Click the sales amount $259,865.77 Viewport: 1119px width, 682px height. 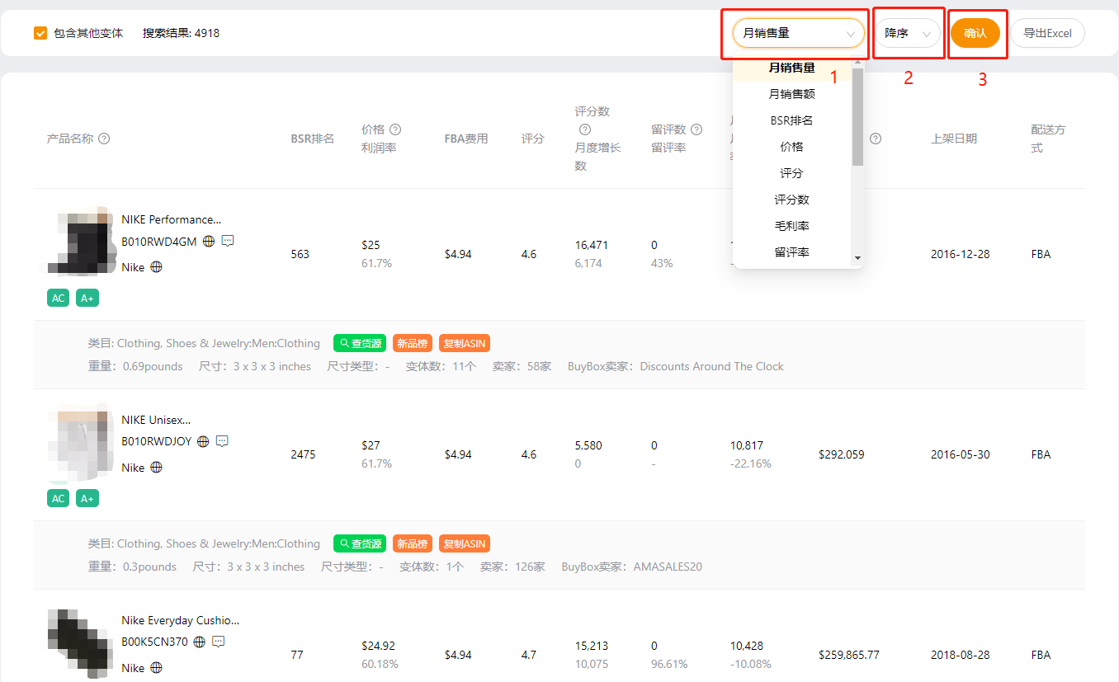tap(849, 655)
